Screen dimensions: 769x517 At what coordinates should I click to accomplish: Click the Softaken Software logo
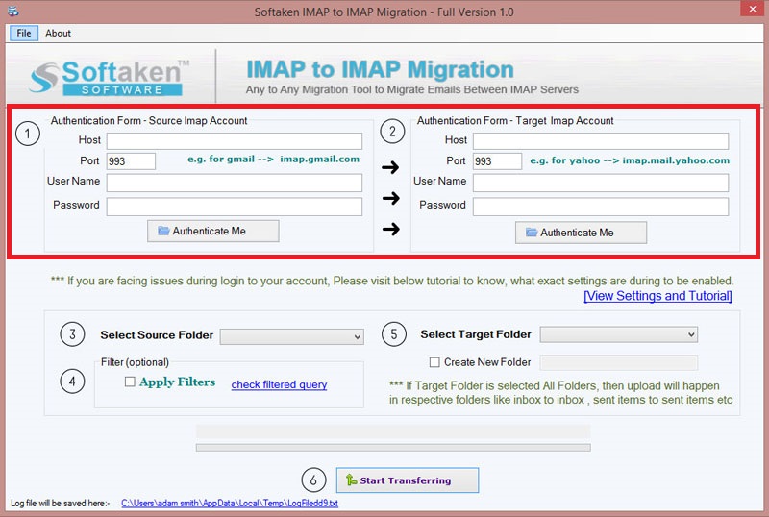(x=109, y=77)
